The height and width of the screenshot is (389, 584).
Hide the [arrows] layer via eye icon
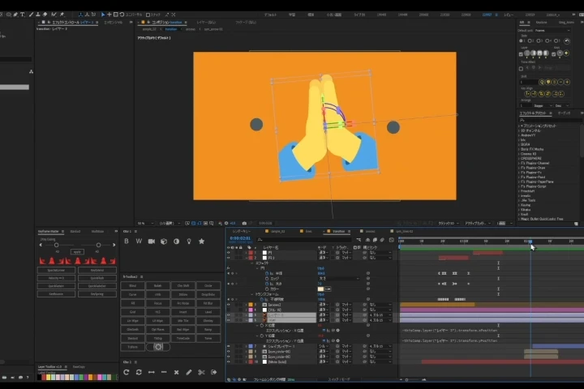pyautogui.click(x=228, y=305)
